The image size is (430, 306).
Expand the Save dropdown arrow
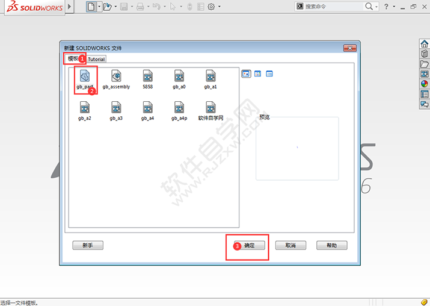click(132, 6)
